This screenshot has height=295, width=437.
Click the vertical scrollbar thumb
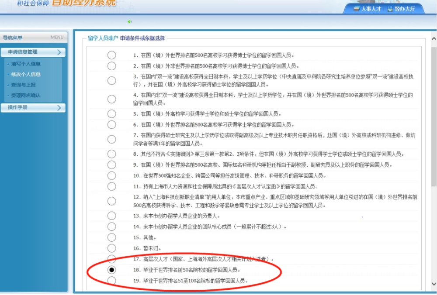pyautogui.click(x=434, y=117)
